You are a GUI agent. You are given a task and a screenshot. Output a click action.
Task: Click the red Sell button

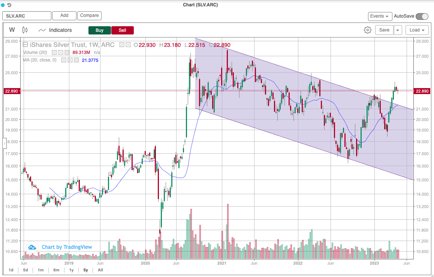[x=122, y=30]
